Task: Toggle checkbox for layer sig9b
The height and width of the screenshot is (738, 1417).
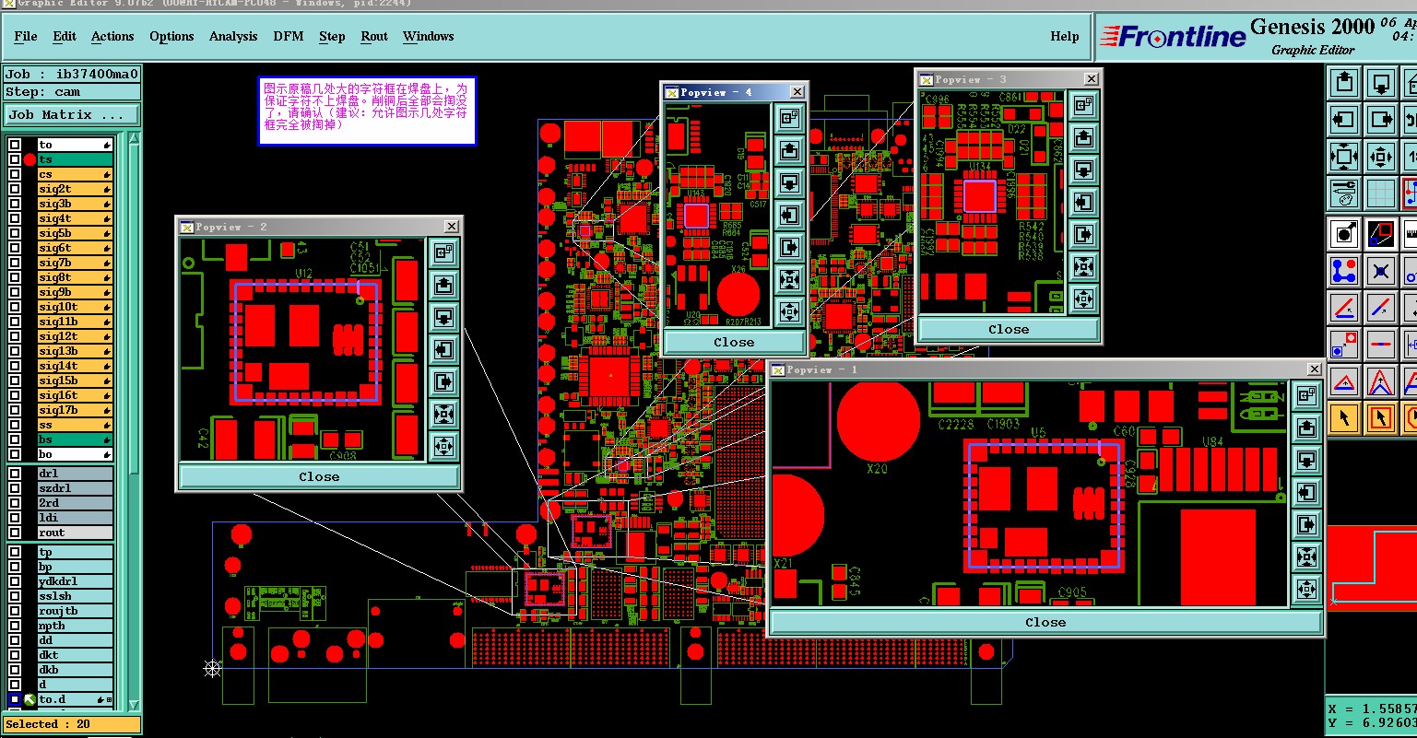Action: coord(15,292)
